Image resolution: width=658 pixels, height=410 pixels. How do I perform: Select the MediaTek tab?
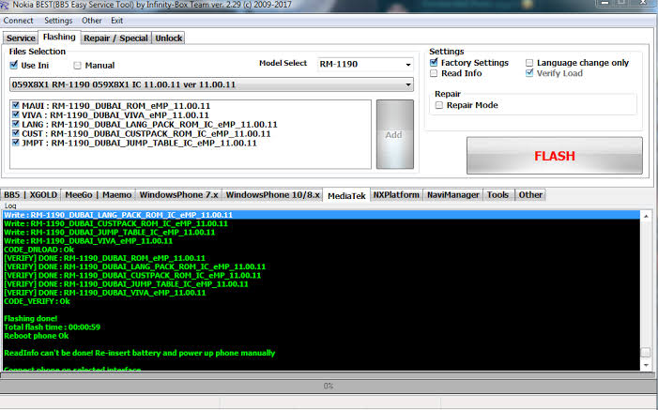[x=346, y=195]
